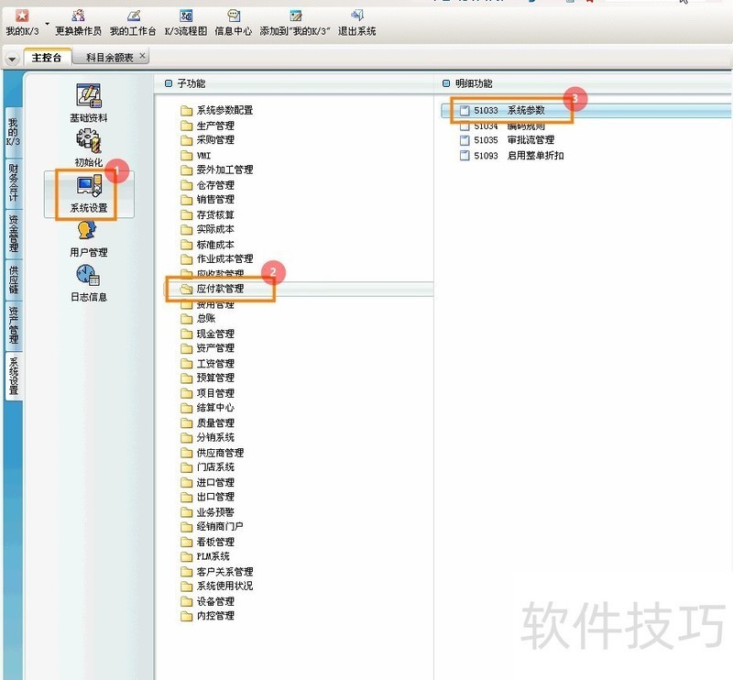
Task: Open 信息中心 message icon
Action: (x=234, y=16)
